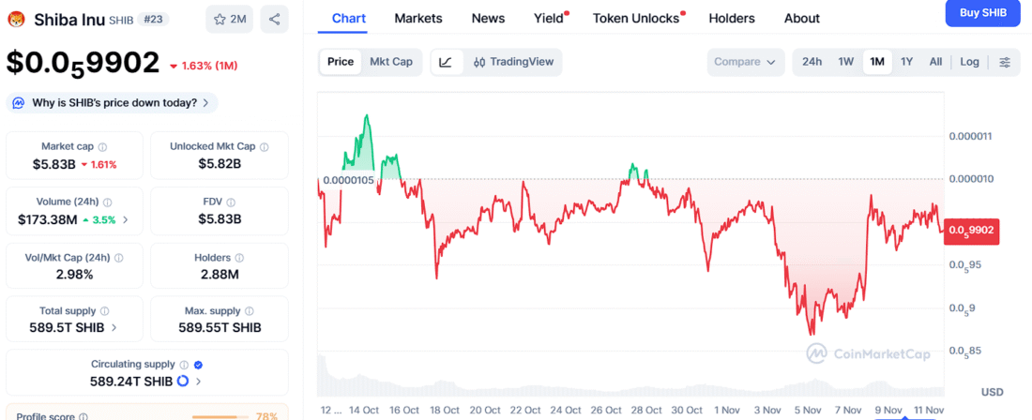The height and width of the screenshot is (420, 1032).
Task: Toggle Log scale on the chart
Action: coord(969,62)
